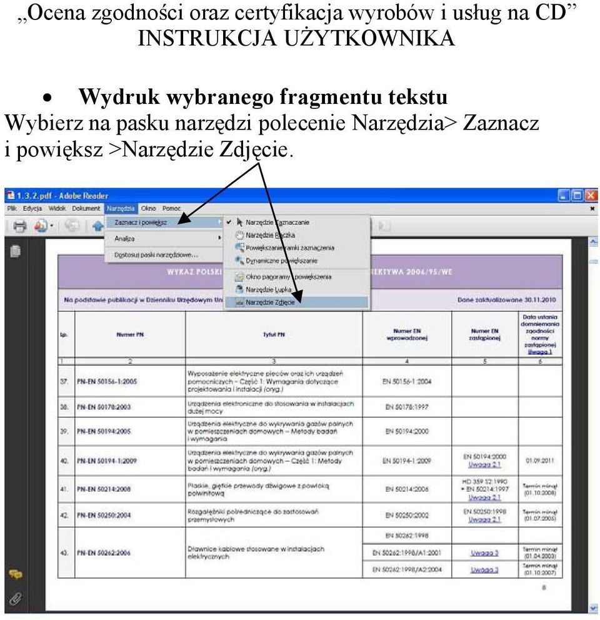Click Uwaga 2.1 link in row 40

[484, 465]
